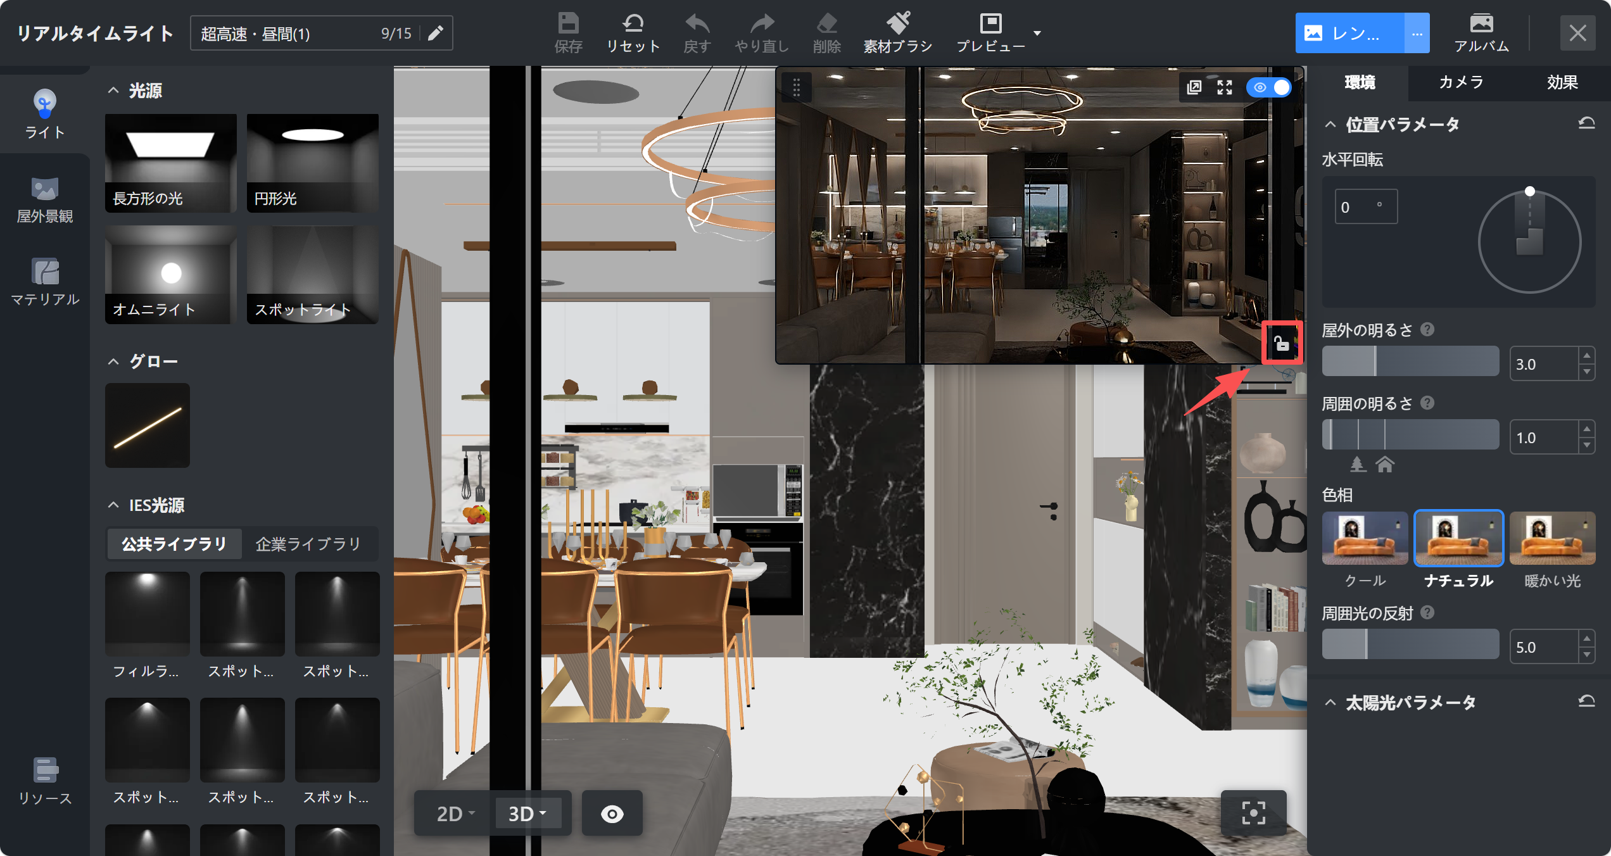This screenshot has width=1611, height=856.
Task: Add a 長方形の光 light
Action: click(x=170, y=163)
